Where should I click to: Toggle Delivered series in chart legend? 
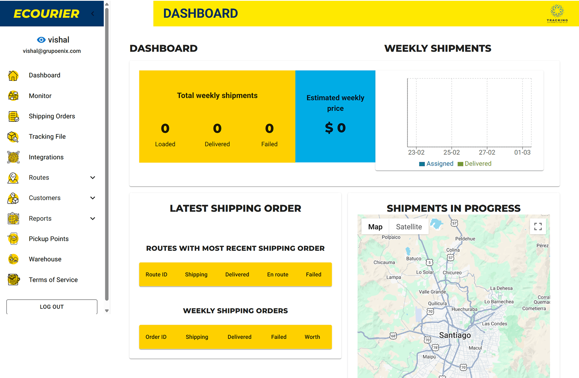[x=474, y=164]
